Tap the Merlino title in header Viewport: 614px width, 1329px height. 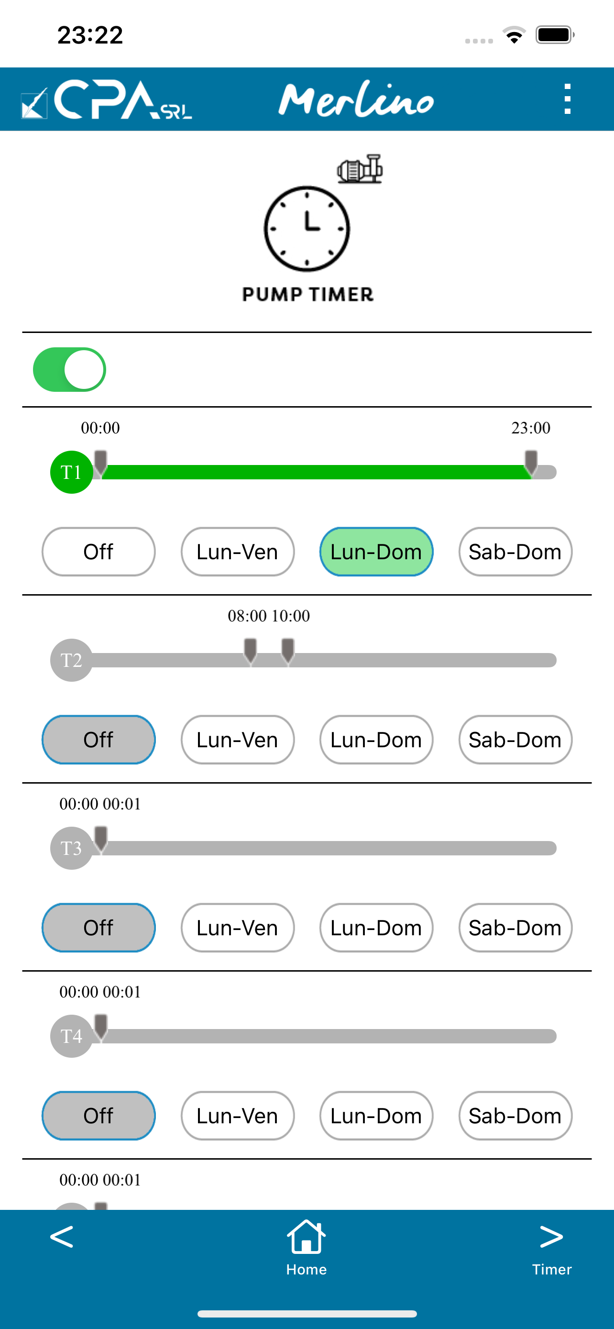point(356,99)
